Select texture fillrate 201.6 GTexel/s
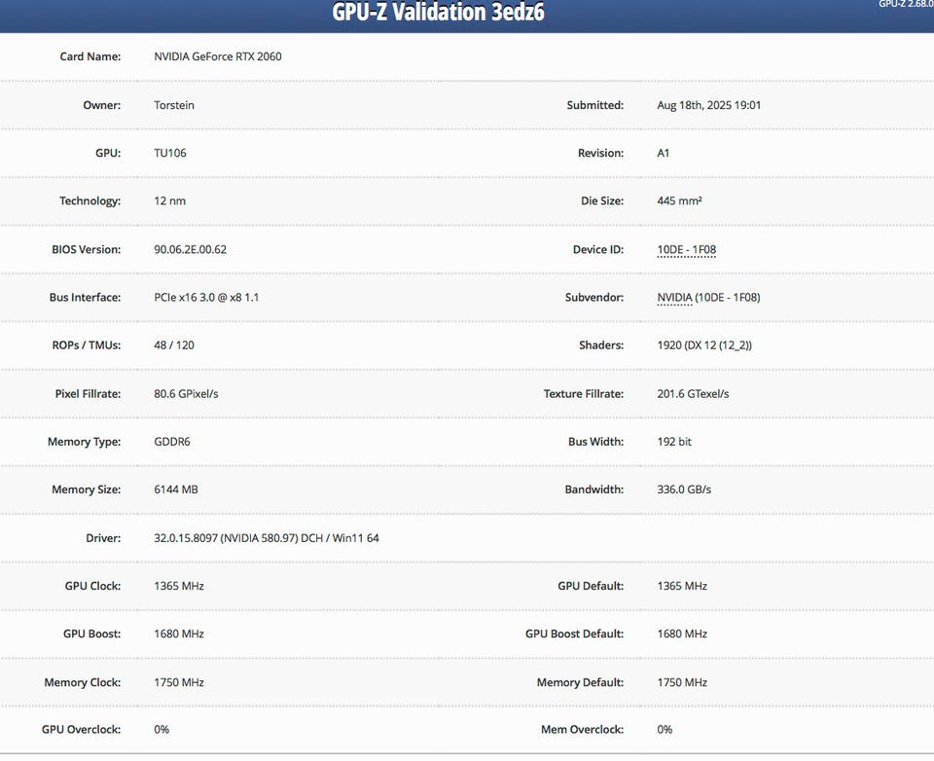The image size is (934, 761). pos(693,394)
